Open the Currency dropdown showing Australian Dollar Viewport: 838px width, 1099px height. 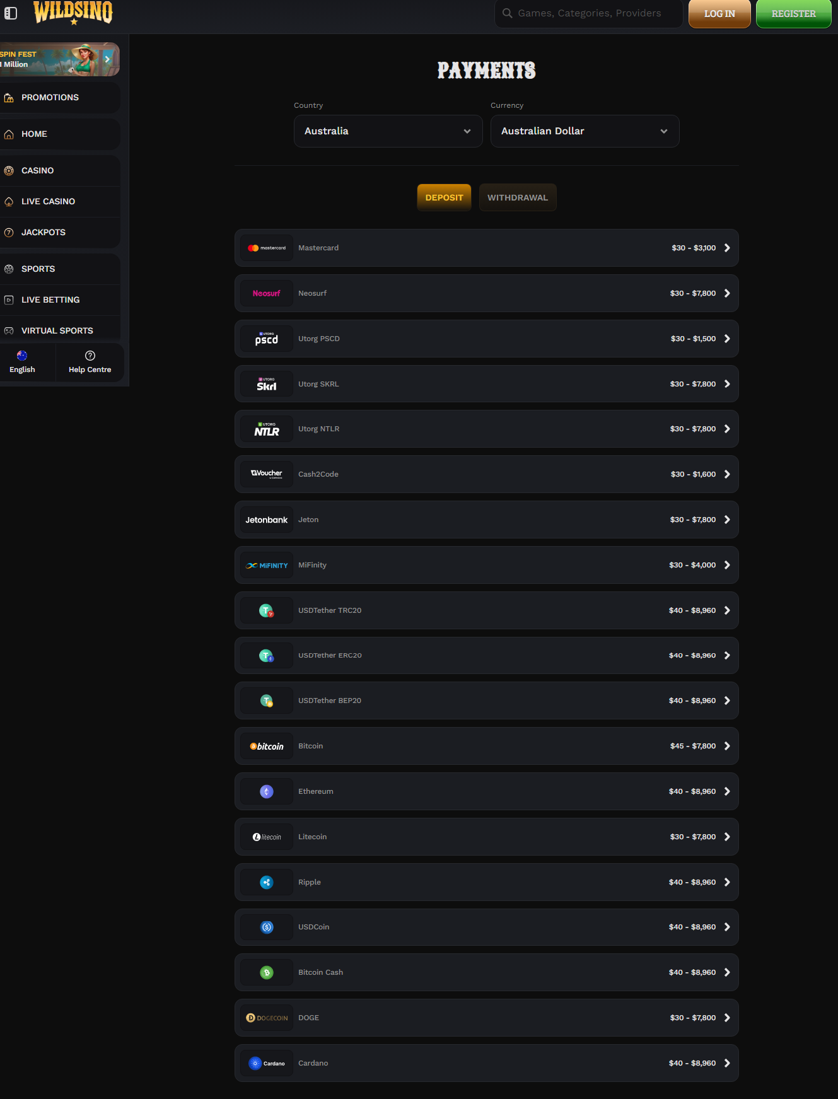coord(585,131)
